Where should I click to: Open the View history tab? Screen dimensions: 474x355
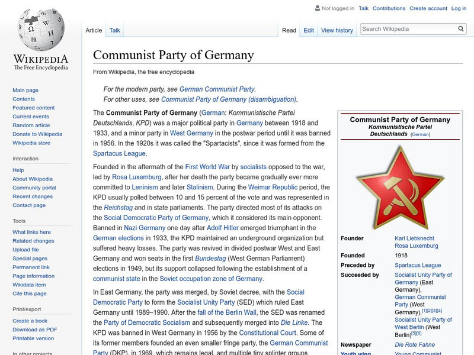pos(337,30)
